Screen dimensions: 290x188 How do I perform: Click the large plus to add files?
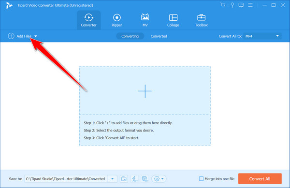point(145,91)
